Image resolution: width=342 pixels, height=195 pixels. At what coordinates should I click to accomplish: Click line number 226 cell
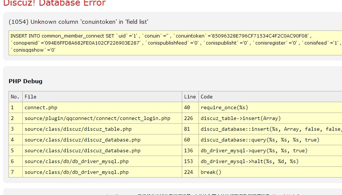(x=188, y=118)
